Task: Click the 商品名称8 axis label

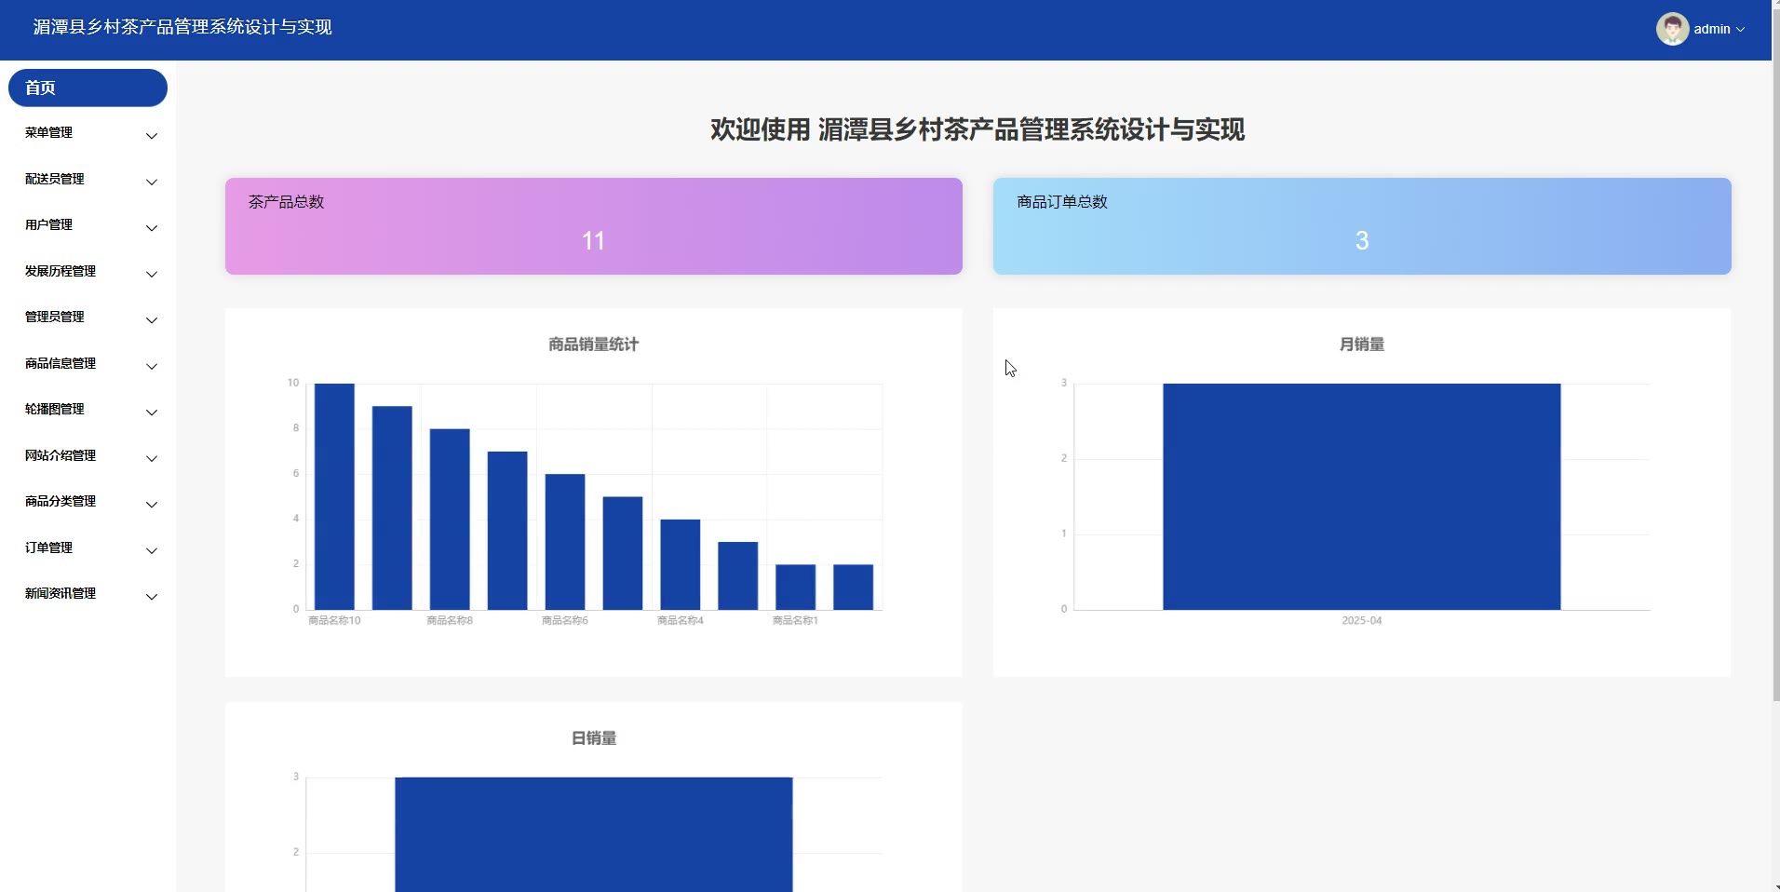Action: [450, 620]
